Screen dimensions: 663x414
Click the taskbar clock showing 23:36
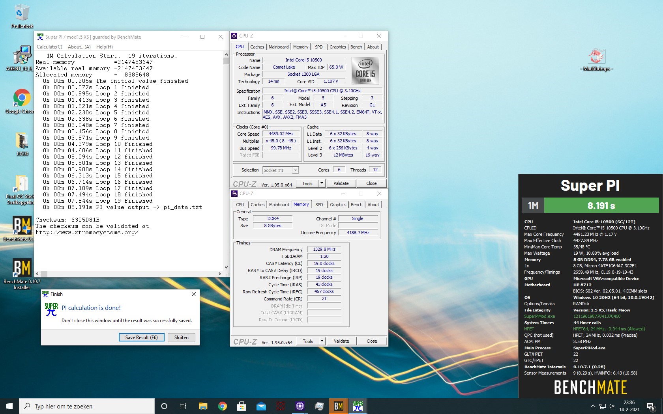pyautogui.click(x=629, y=406)
